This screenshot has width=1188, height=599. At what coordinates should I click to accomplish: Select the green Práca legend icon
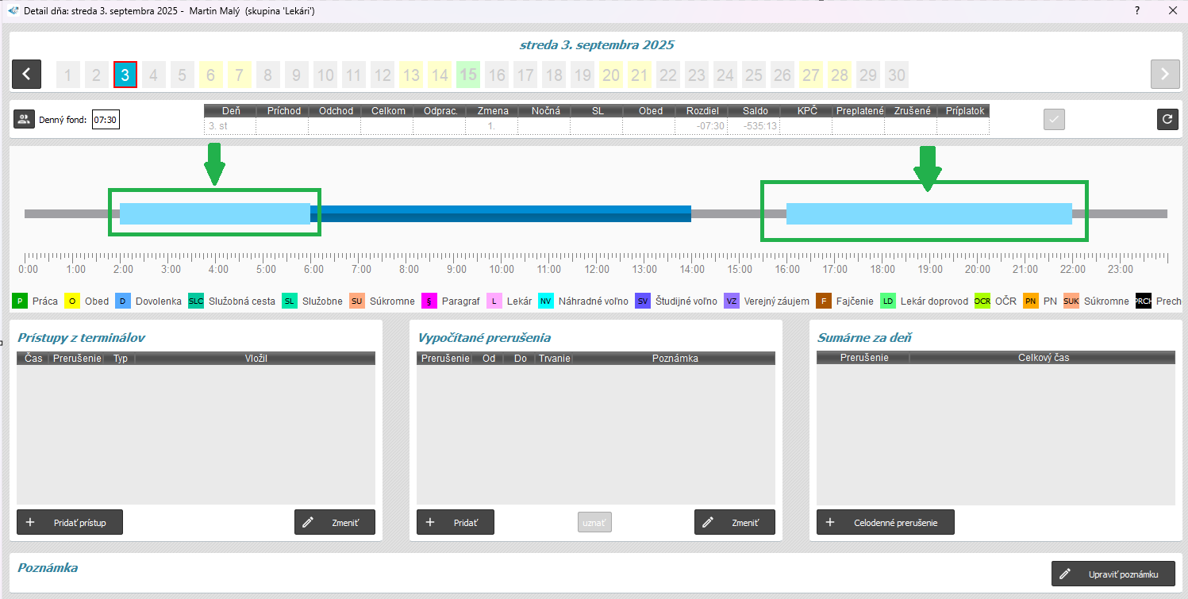click(x=20, y=301)
